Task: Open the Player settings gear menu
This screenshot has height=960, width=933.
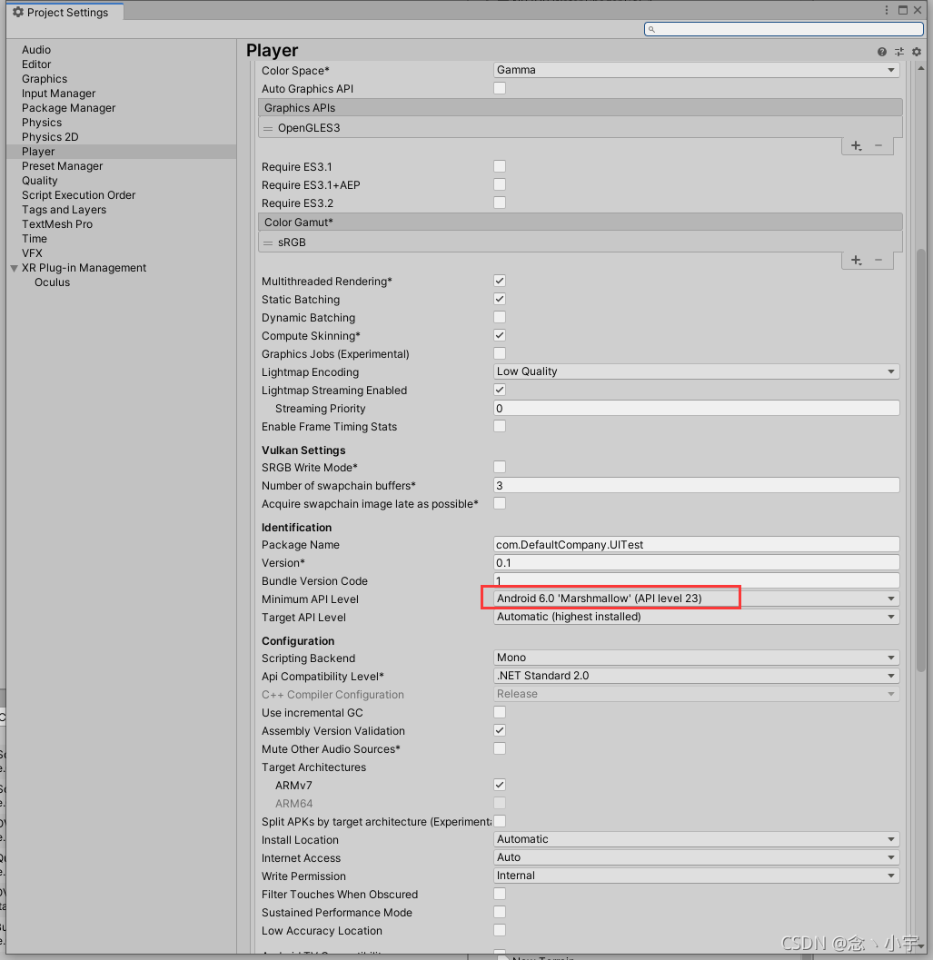Action: [917, 52]
